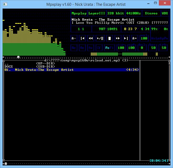Image resolution: width=173 pixels, height=168 pixels.
Task: Minimize the Mpxplay window
Action: point(148,3)
